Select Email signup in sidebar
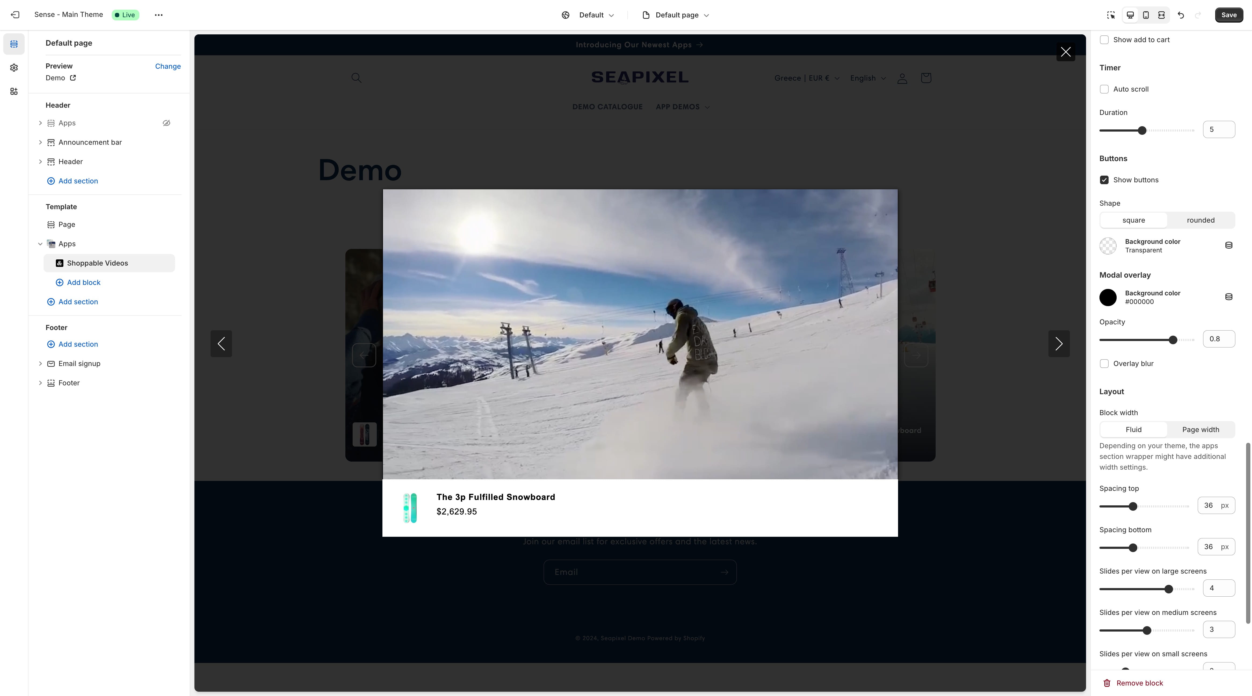Image resolution: width=1252 pixels, height=696 pixels. 79,364
